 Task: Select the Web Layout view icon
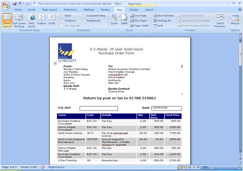point(31,21)
